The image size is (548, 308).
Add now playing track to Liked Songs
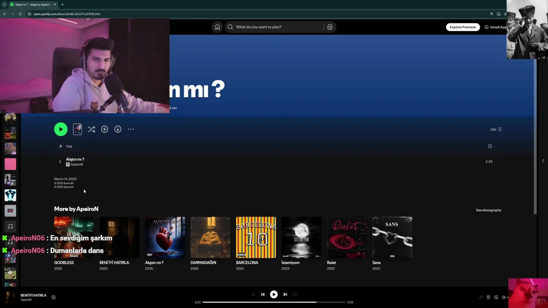click(x=54, y=297)
